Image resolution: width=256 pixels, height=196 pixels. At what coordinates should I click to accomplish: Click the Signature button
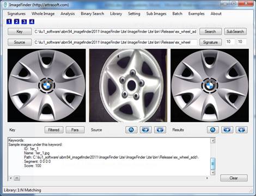click(x=210, y=42)
